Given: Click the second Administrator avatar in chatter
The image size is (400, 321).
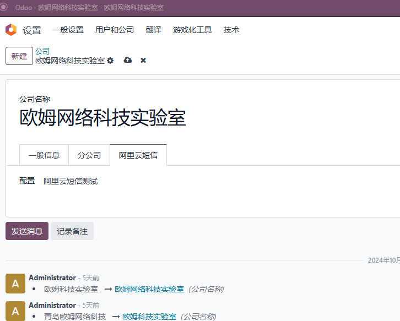Looking at the screenshot, I should [x=15, y=311].
